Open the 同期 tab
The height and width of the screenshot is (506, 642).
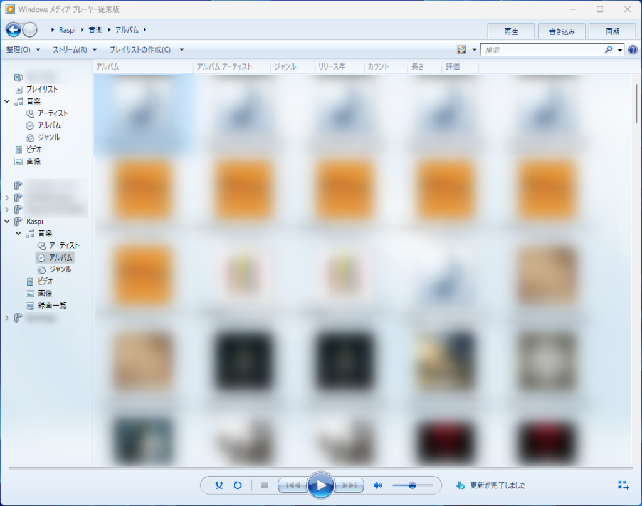point(612,31)
